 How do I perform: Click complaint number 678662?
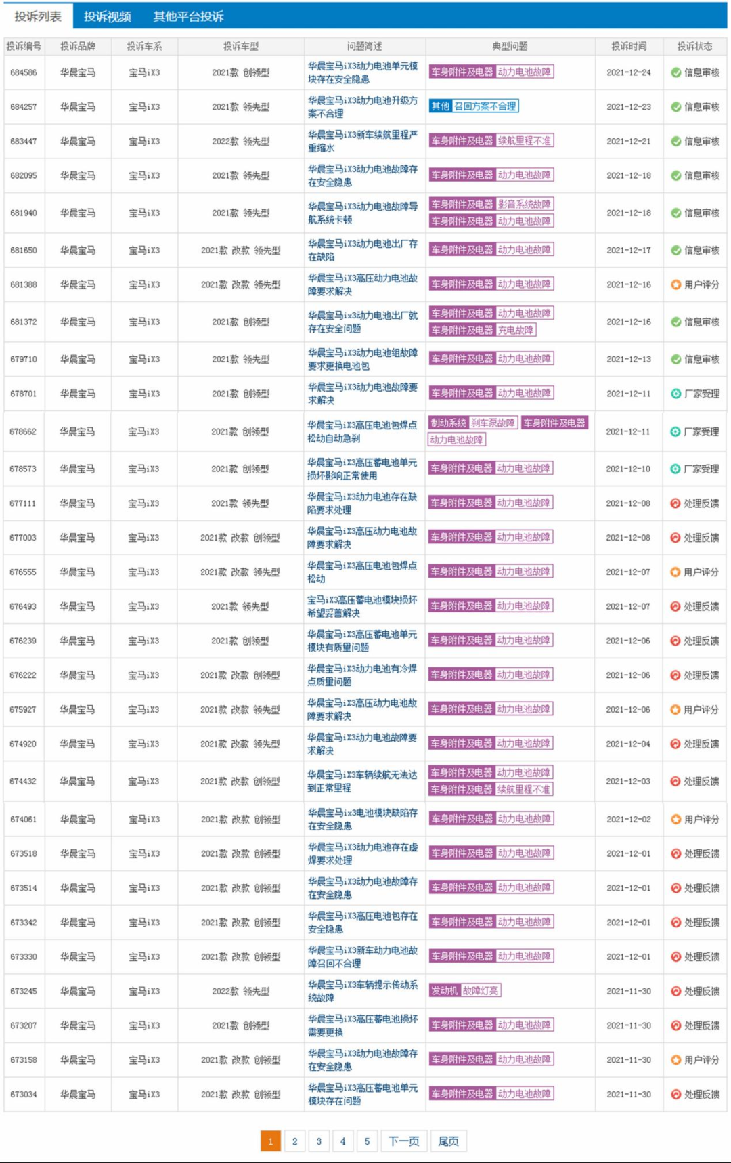(23, 431)
